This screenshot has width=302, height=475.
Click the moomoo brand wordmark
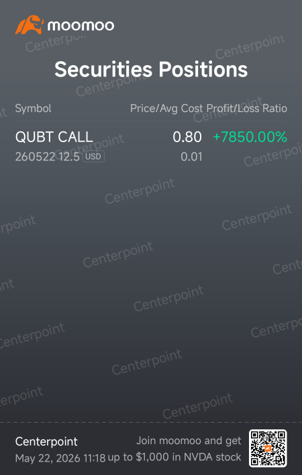tap(81, 25)
